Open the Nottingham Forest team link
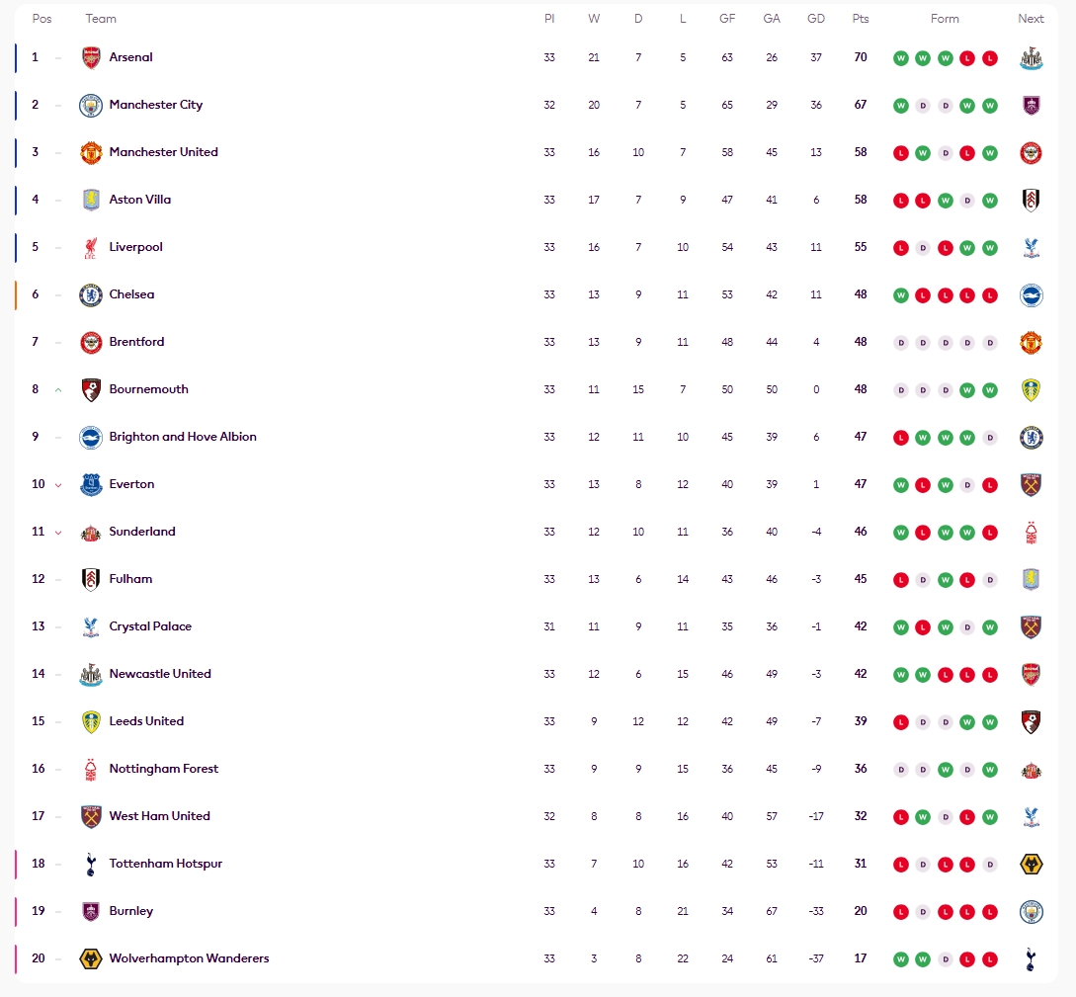Image resolution: width=1076 pixels, height=997 pixels. point(163,769)
